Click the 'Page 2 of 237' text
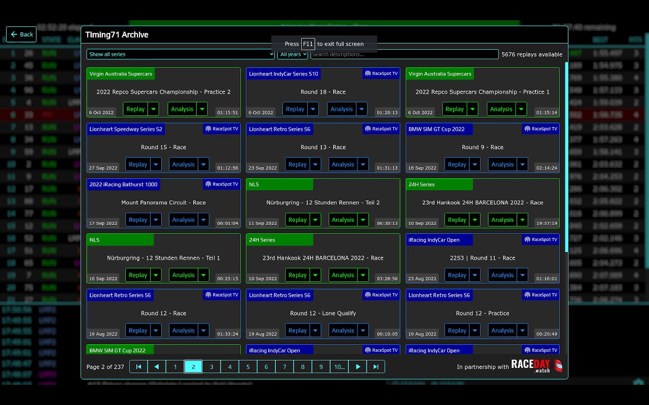Image resolution: width=649 pixels, height=405 pixels. (x=105, y=367)
